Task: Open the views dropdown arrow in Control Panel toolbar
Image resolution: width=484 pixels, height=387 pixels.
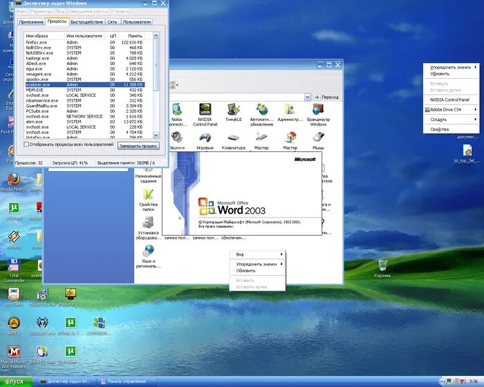Action: pyautogui.click(x=177, y=86)
